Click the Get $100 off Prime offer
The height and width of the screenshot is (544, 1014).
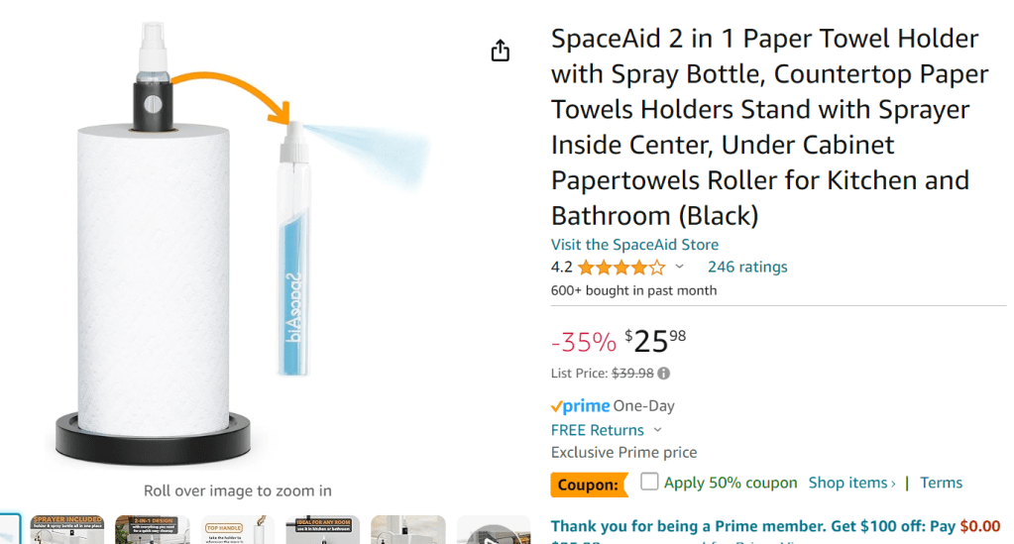[x=775, y=525]
